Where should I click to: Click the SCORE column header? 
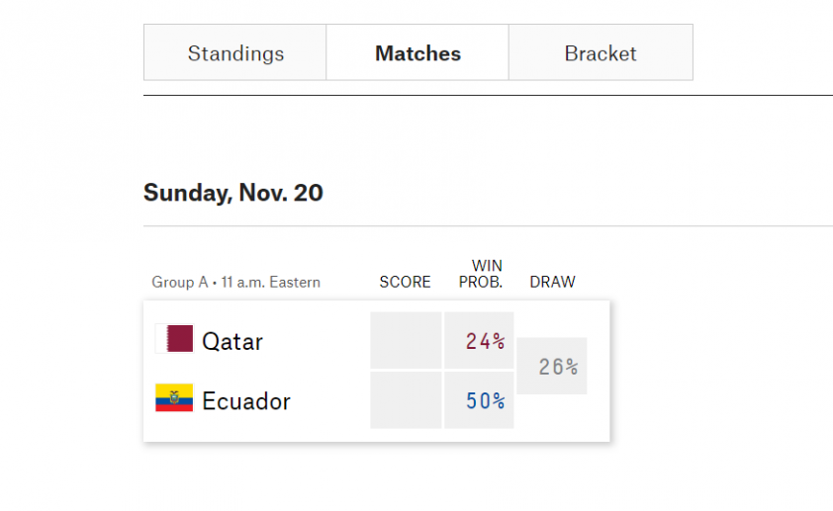click(405, 282)
